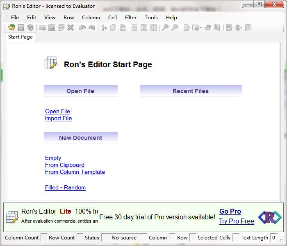Screen dimensions: 287x246
Task: Click the Delete X toolbar icon
Action: coord(71,27)
